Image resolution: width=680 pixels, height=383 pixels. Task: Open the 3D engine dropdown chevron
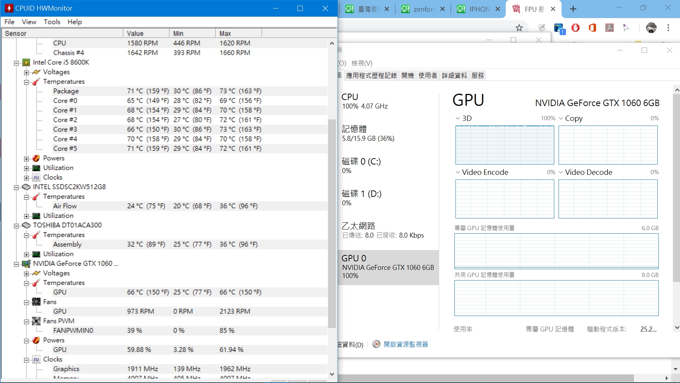[458, 118]
